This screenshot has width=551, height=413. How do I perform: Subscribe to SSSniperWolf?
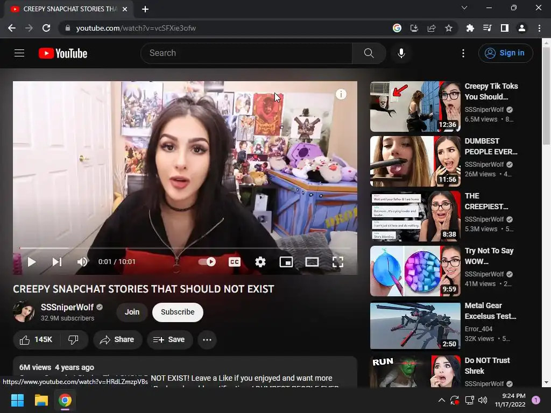(178, 312)
